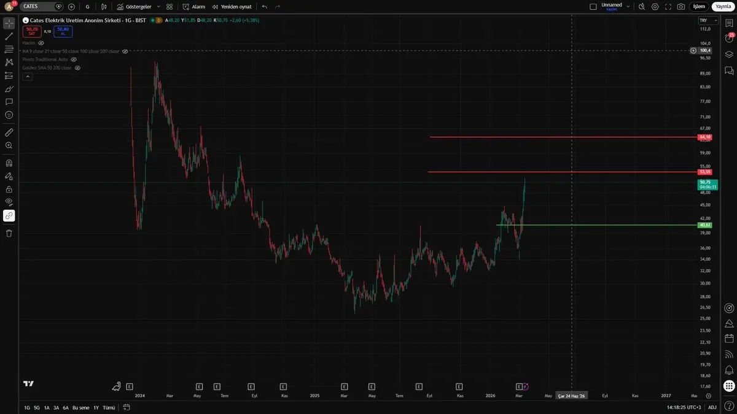Remove drawings with the trash icon
Viewport: 737px width, 414px height.
pos(9,233)
